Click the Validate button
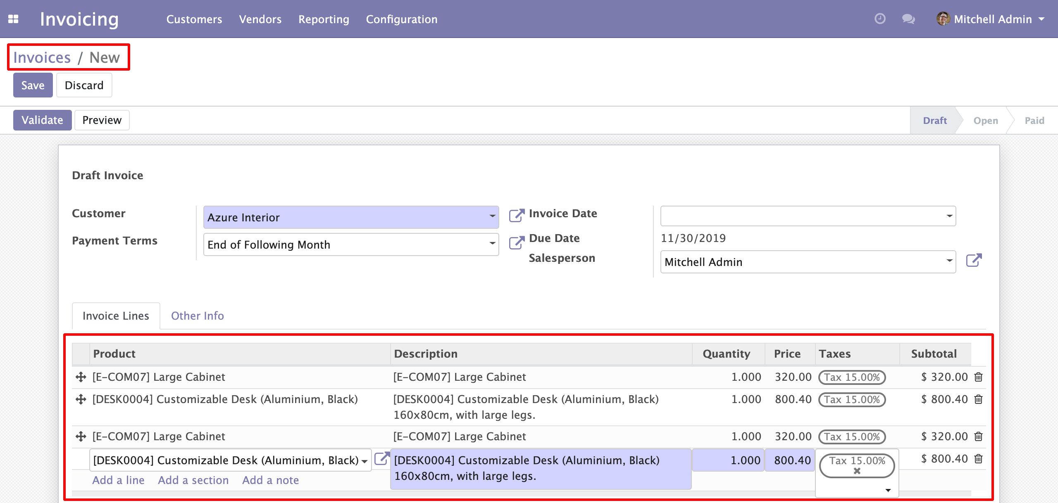This screenshot has width=1058, height=503. pos(42,120)
